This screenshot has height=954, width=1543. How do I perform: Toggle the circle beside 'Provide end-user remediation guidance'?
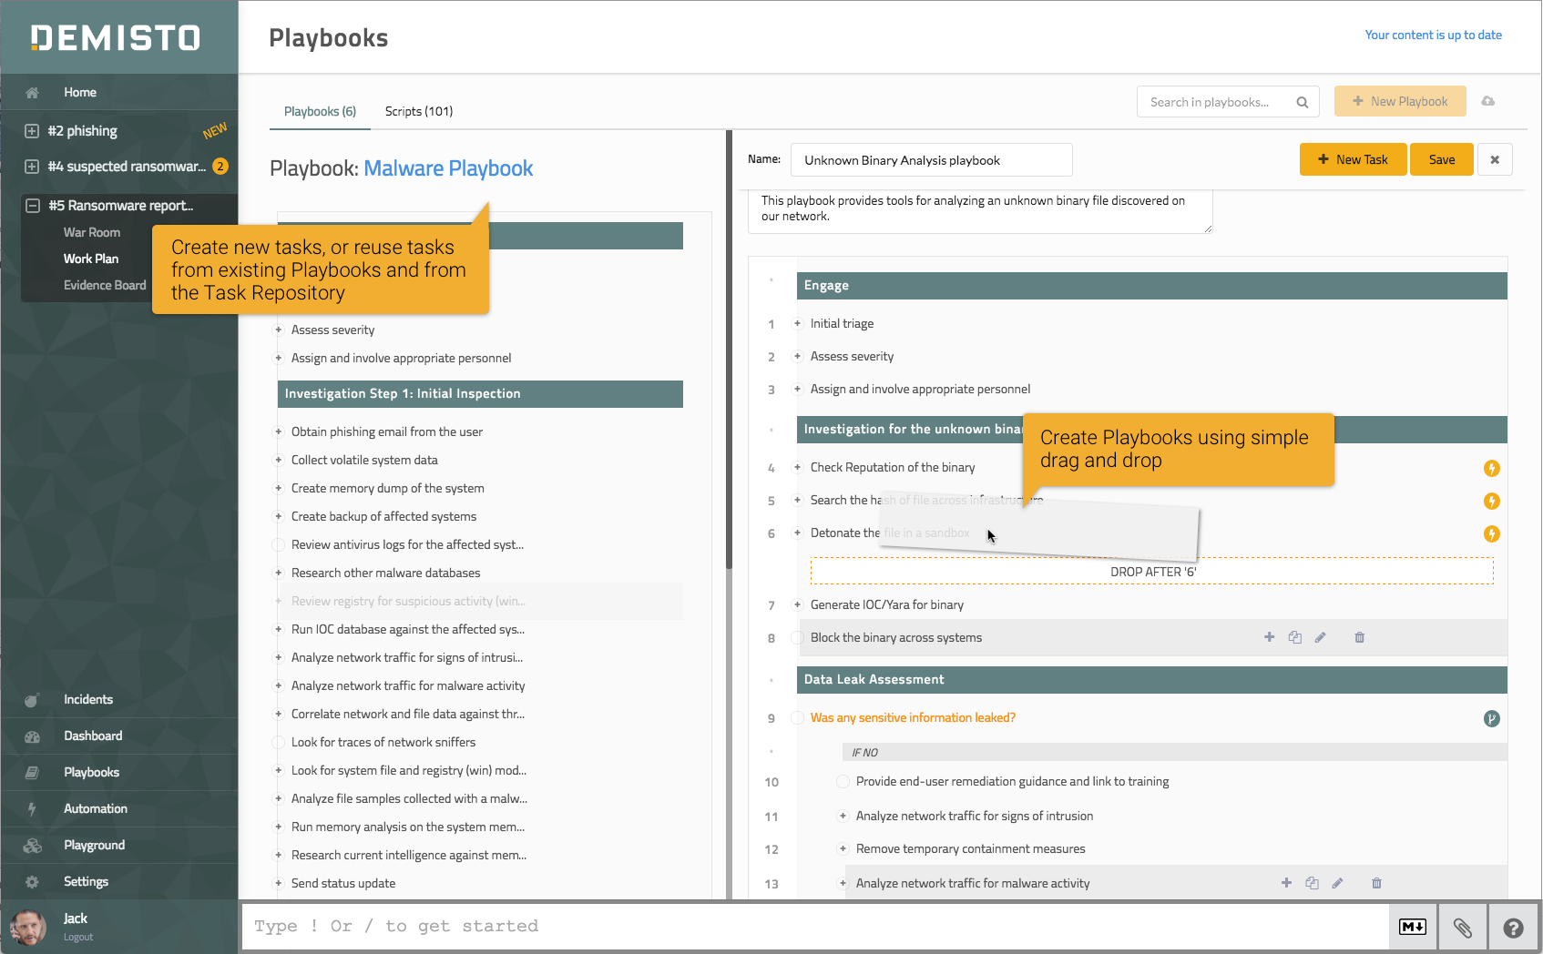pyautogui.click(x=843, y=782)
